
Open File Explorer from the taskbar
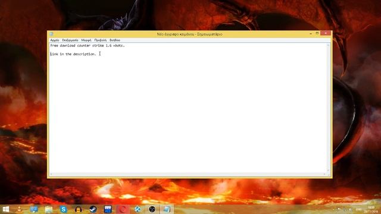click(49, 209)
